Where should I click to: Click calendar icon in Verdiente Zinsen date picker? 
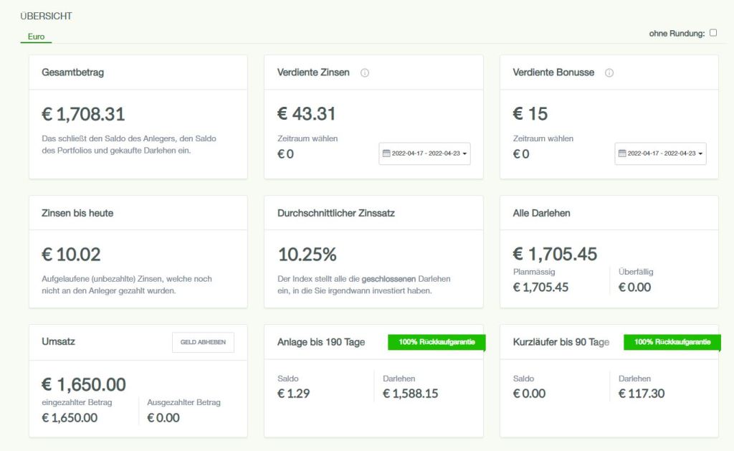(386, 153)
